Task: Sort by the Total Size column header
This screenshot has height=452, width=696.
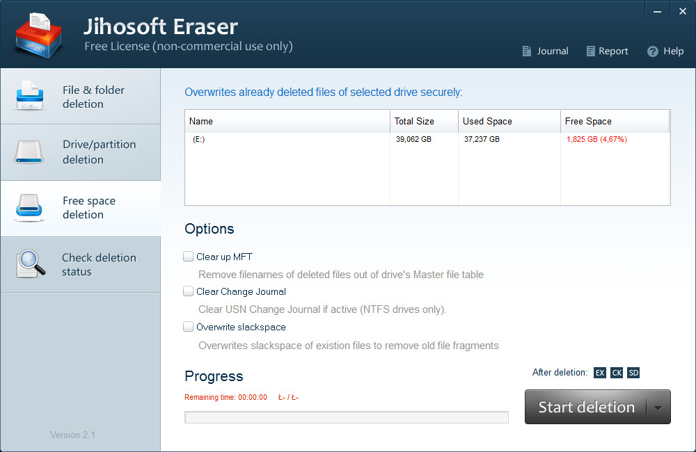Action: click(x=424, y=121)
